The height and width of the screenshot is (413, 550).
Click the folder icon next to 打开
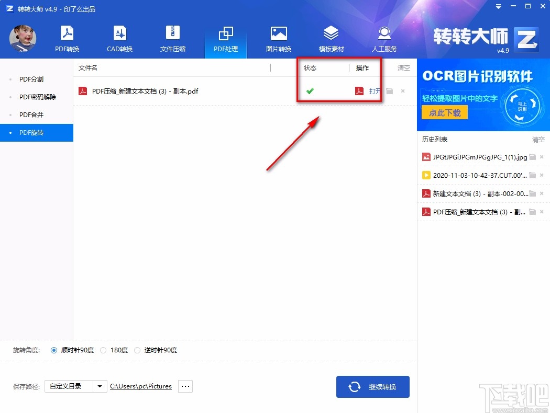[x=389, y=91]
